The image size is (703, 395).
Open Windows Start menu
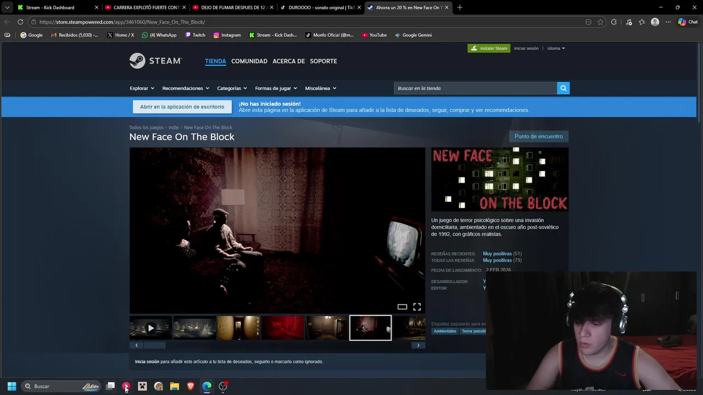tap(12, 386)
